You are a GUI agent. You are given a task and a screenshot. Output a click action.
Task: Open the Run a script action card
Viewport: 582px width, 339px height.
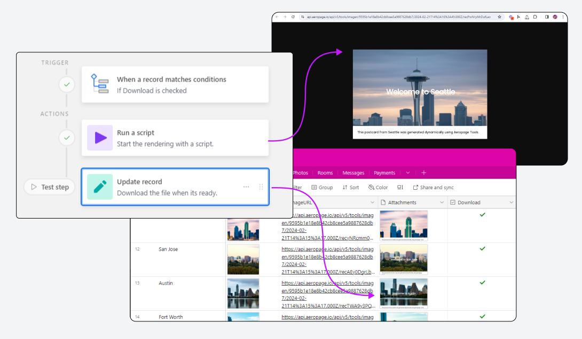[175, 138]
